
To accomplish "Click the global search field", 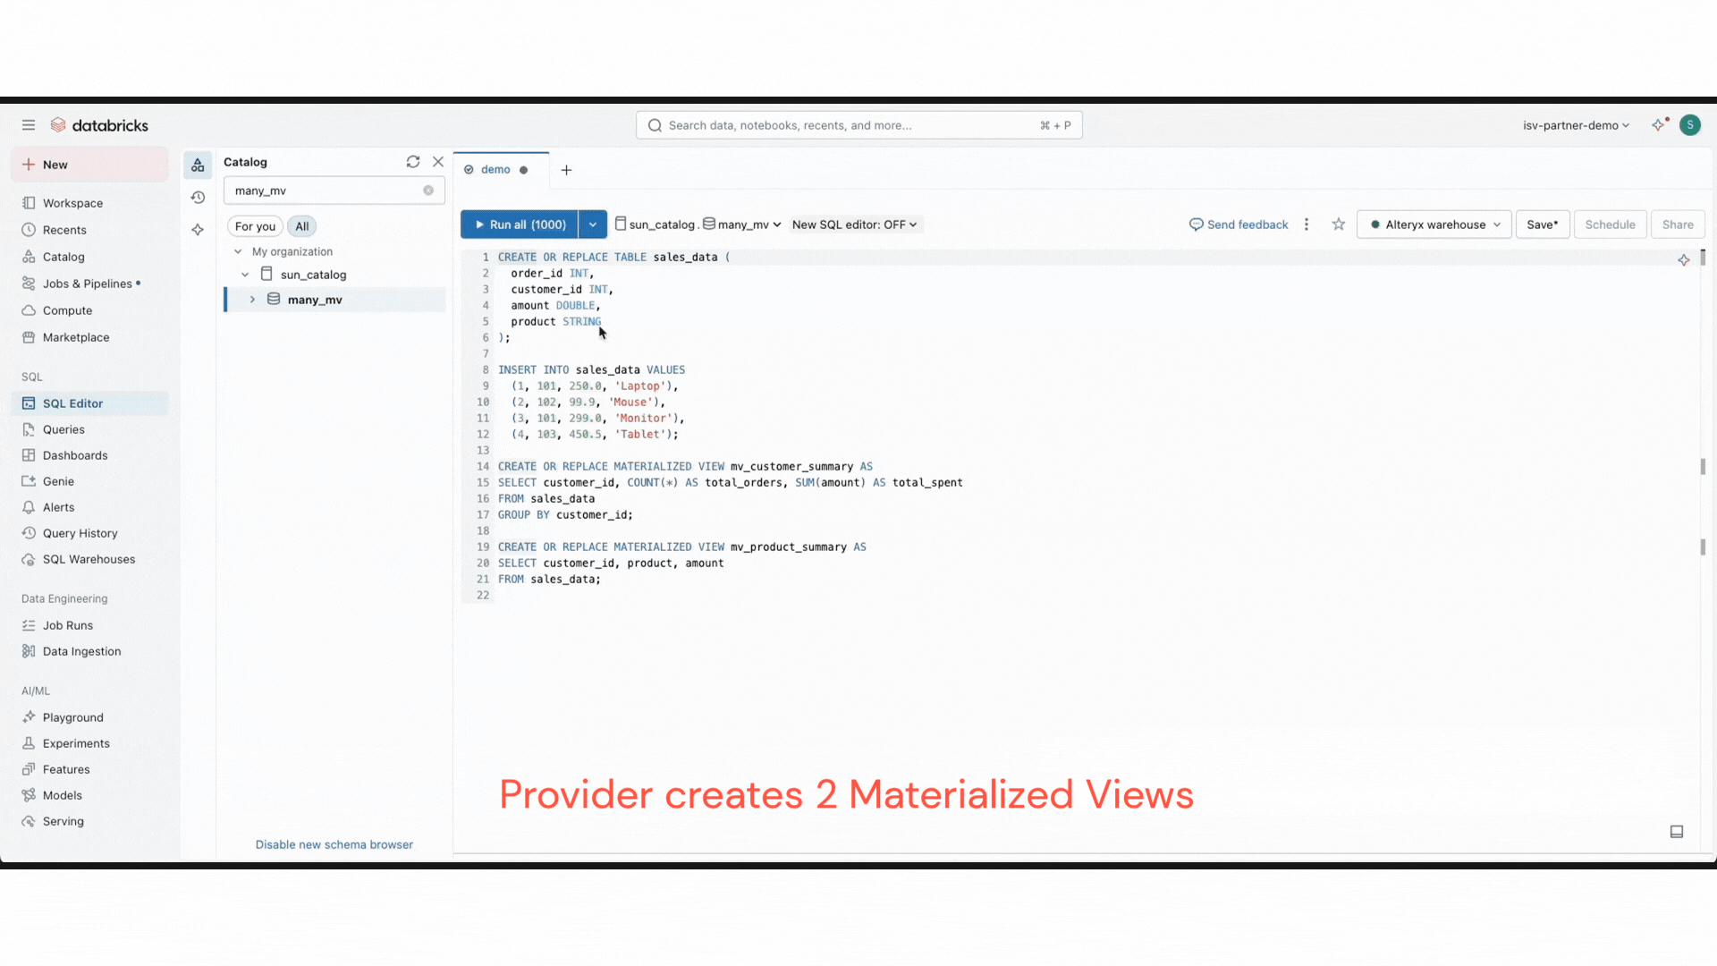I will click(x=858, y=125).
